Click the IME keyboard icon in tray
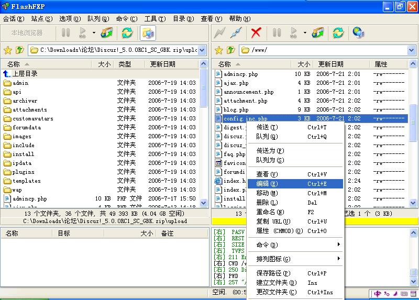Image resolution: width=419 pixels, height=300 pixels. tap(404, 294)
